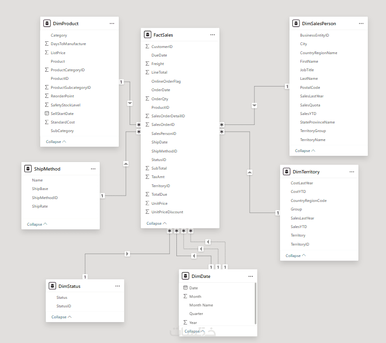
Task: Click the DimStatus table icon
Action: click(52, 286)
